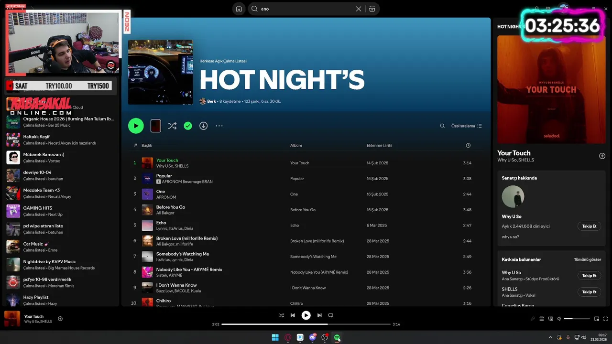Toggle shuffle in the bottom player bar
Image resolution: width=612 pixels, height=344 pixels.
(x=281, y=315)
